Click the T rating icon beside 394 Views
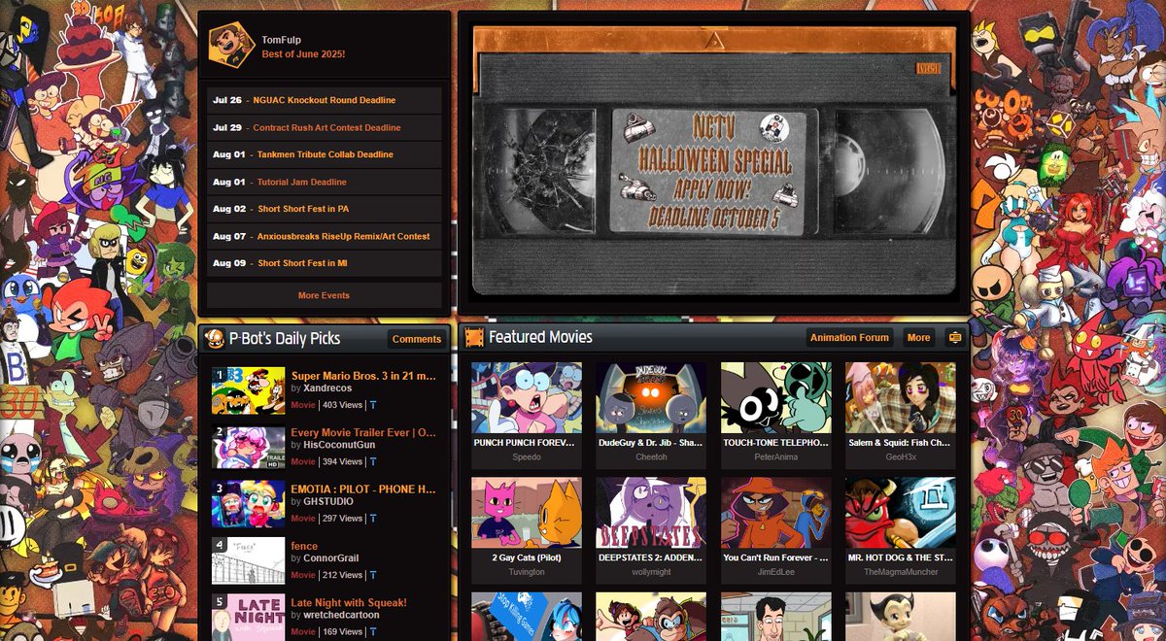This screenshot has height=641, width=1166. (x=373, y=461)
